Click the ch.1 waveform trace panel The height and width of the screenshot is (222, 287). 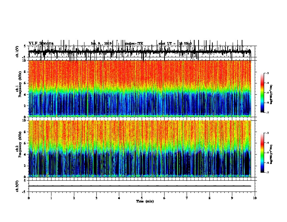(142, 52)
